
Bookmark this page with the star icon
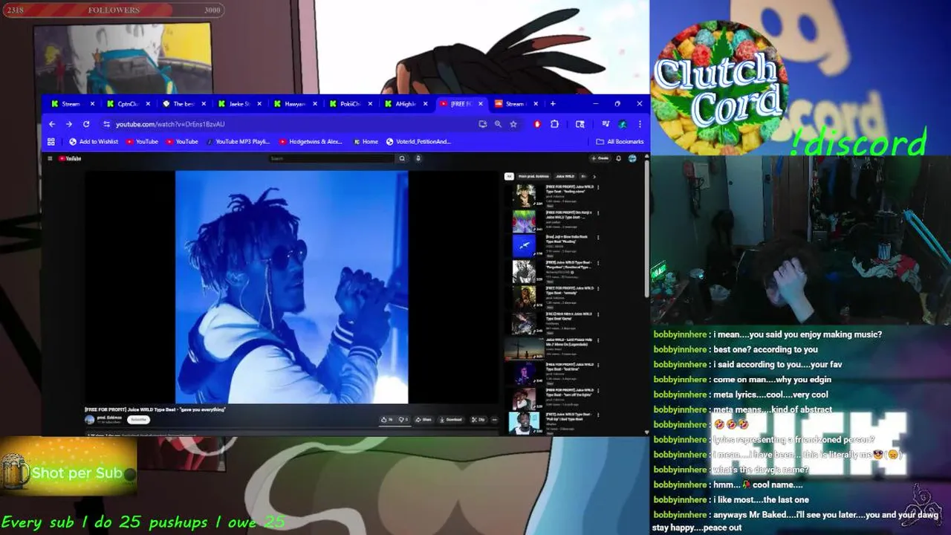coord(513,124)
